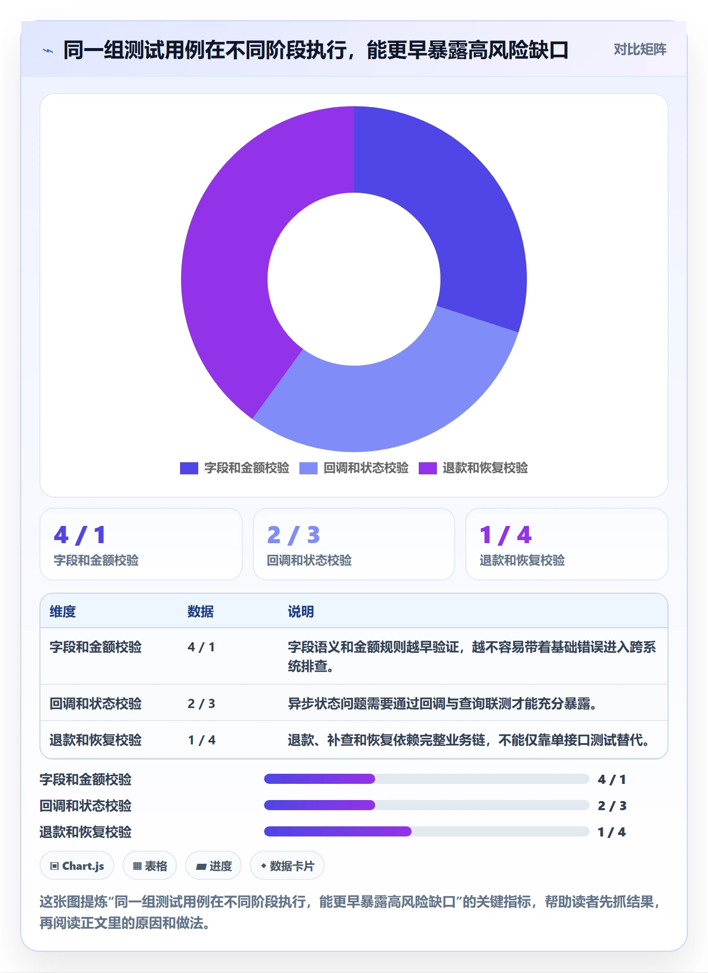This screenshot has height=973, width=708.
Task: Click progress label 退款和恢复校验
Action: [x=85, y=832]
